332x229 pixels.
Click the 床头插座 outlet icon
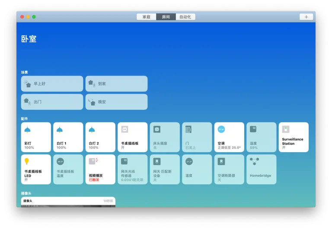(157, 129)
